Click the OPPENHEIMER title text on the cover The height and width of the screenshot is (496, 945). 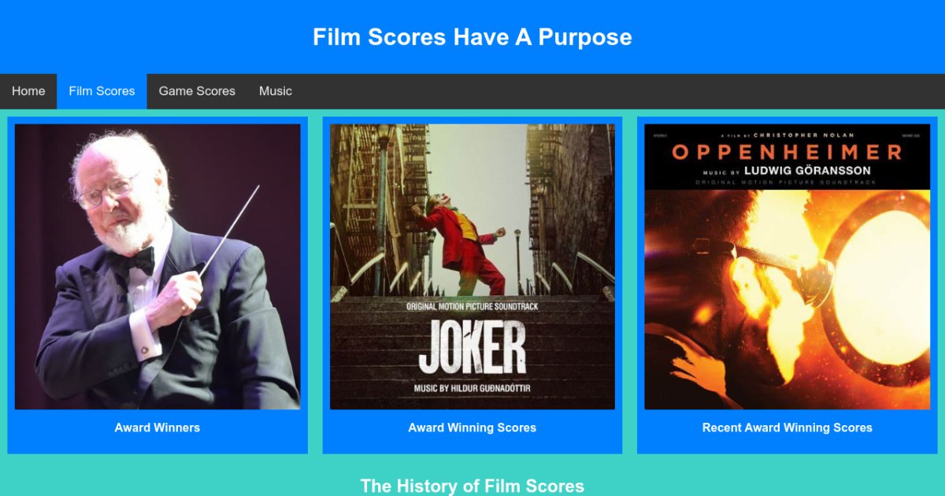[787, 152]
